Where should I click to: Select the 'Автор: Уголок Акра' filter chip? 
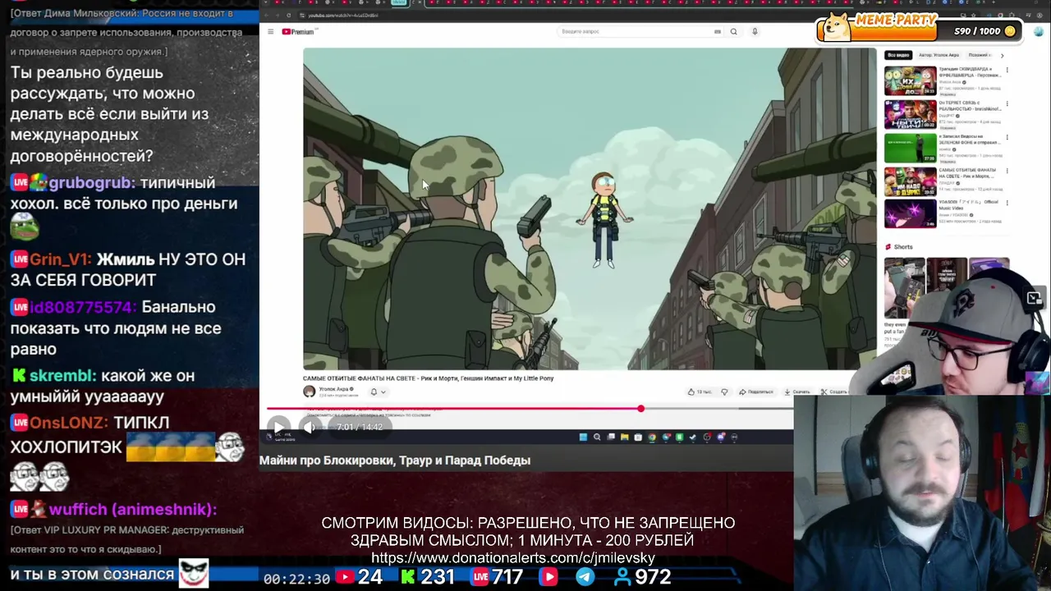coord(939,55)
